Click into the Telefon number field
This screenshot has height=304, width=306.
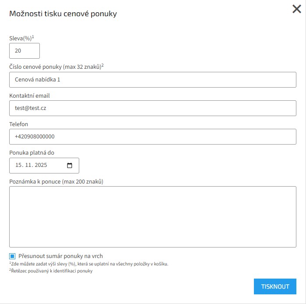(x=153, y=137)
